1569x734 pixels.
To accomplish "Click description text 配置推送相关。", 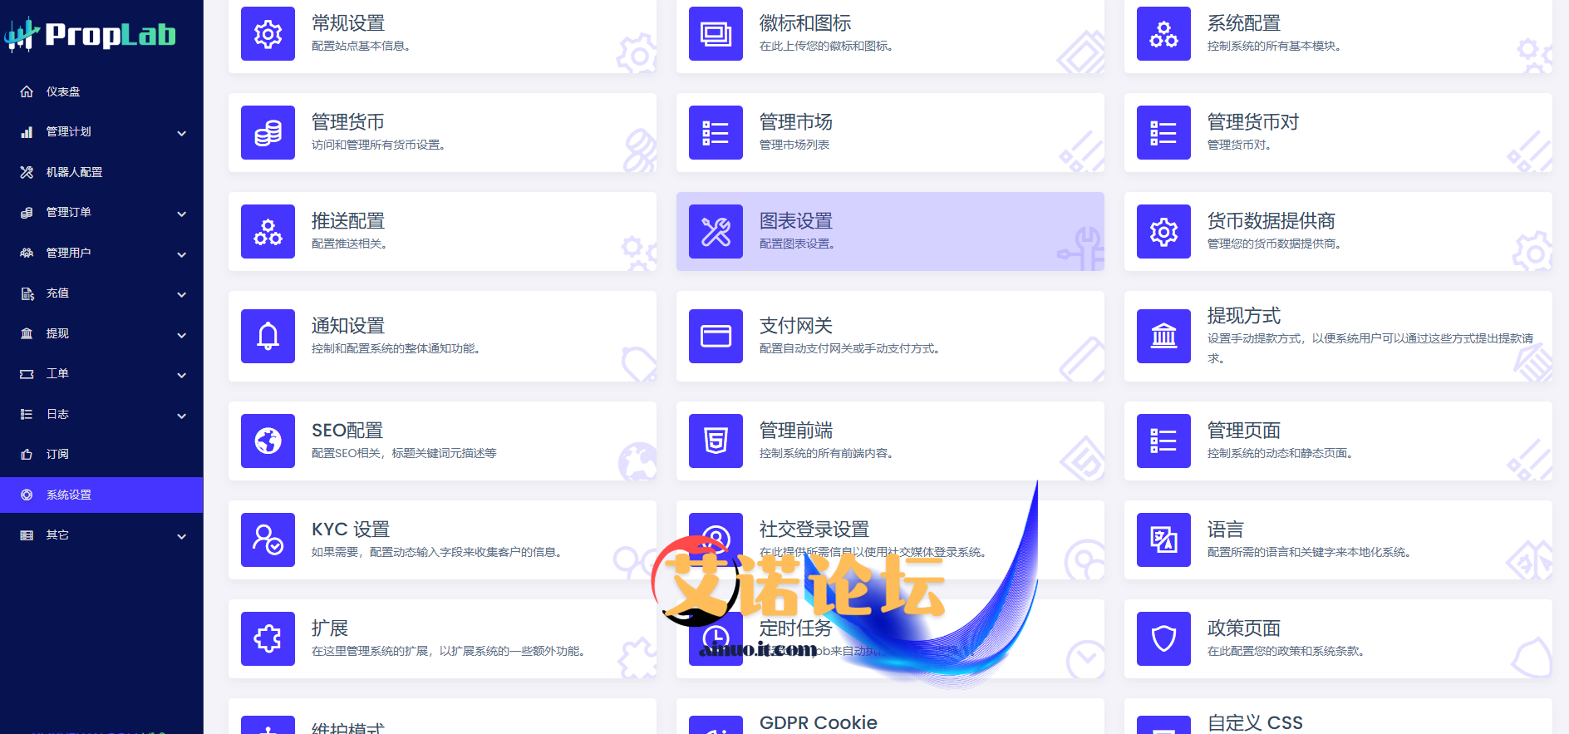I will point(349,244).
